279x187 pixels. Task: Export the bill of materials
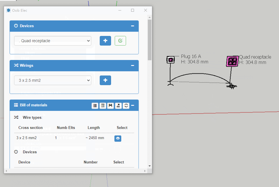point(118,105)
